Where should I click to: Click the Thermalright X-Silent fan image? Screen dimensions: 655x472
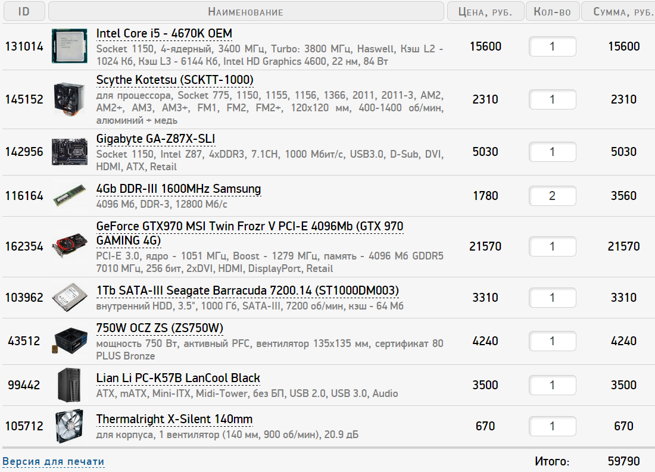click(69, 426)
